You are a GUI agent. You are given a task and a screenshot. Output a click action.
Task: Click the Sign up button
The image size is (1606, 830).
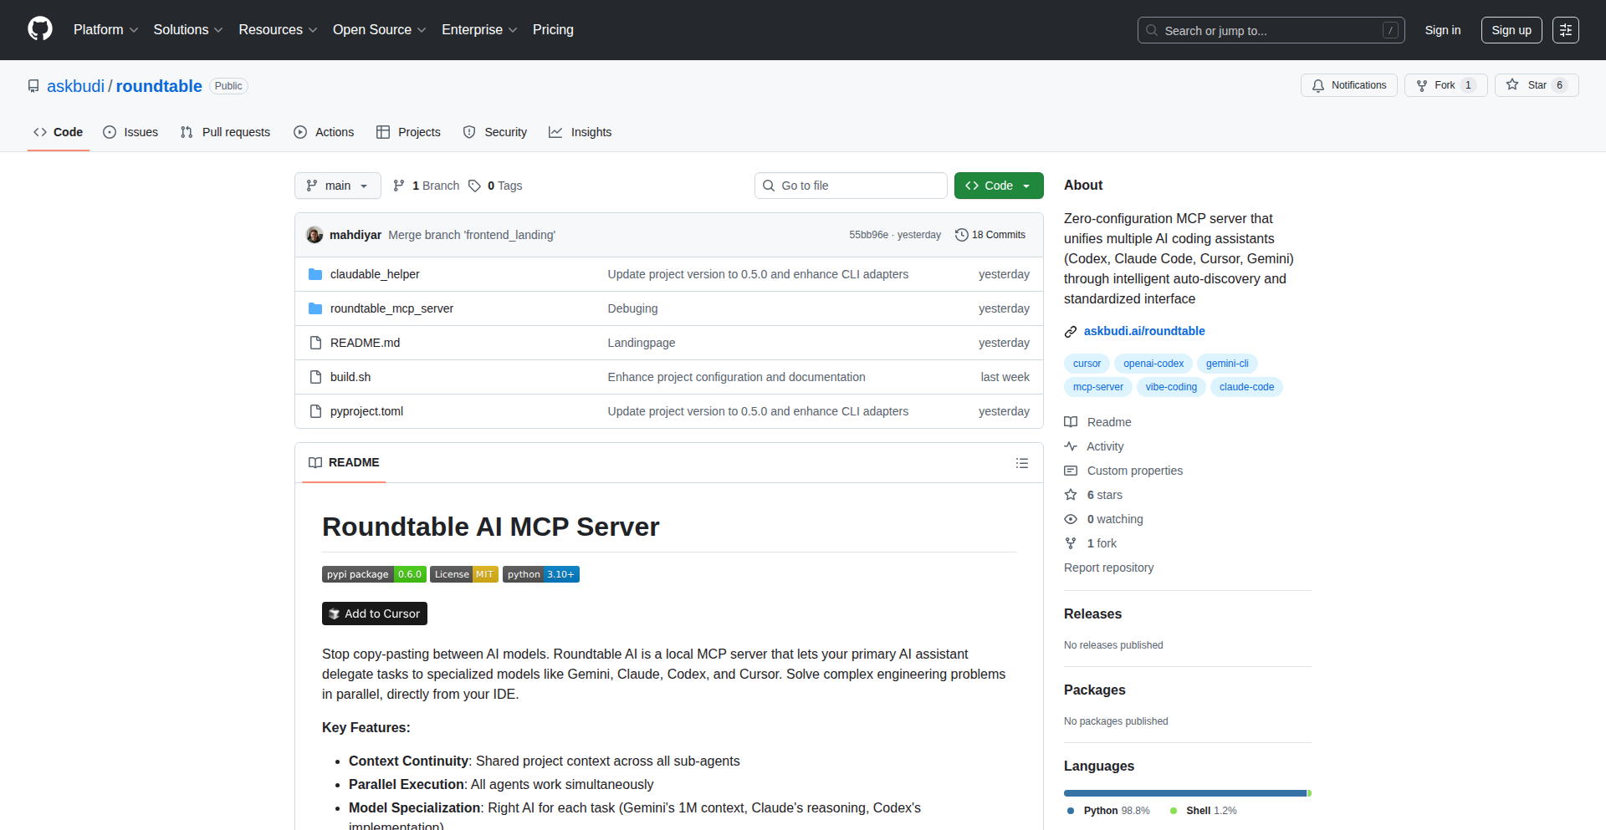tap(1511, 30)
